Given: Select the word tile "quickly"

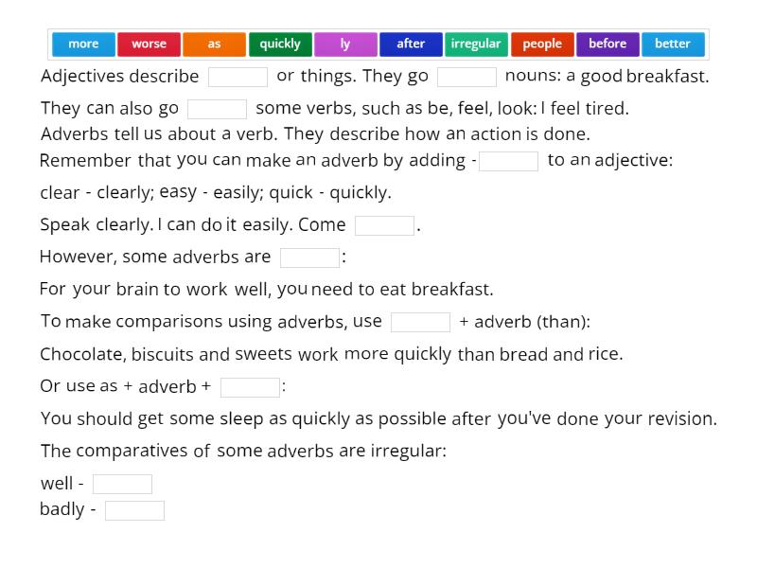Looking at the screenshot, I should pyautogui.click(x=280, y=44).
